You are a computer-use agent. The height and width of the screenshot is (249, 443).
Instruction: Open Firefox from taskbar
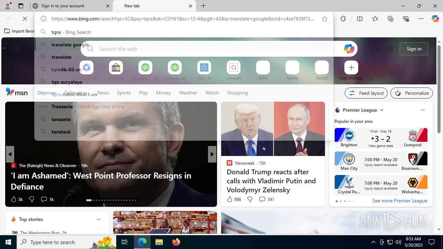pos(176,242)
